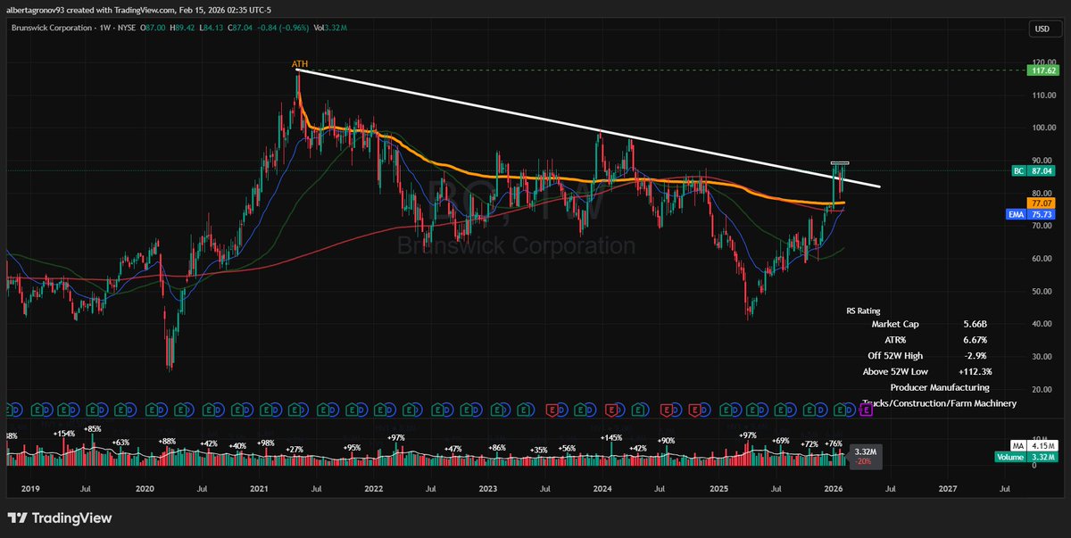The image size is (1071, 538).
Task: Click the 20.00 price axis label
Action: (1041, 390)
